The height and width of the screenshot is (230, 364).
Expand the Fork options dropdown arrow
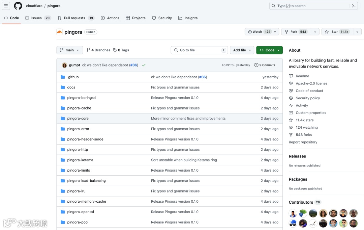pos(315,32)
